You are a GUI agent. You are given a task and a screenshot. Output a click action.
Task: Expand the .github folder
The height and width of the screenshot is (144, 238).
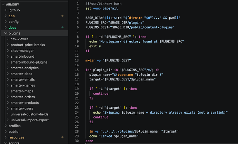coord(14,10)
